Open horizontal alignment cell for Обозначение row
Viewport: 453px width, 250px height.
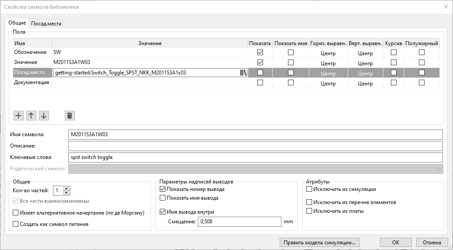tap(328, 53)
